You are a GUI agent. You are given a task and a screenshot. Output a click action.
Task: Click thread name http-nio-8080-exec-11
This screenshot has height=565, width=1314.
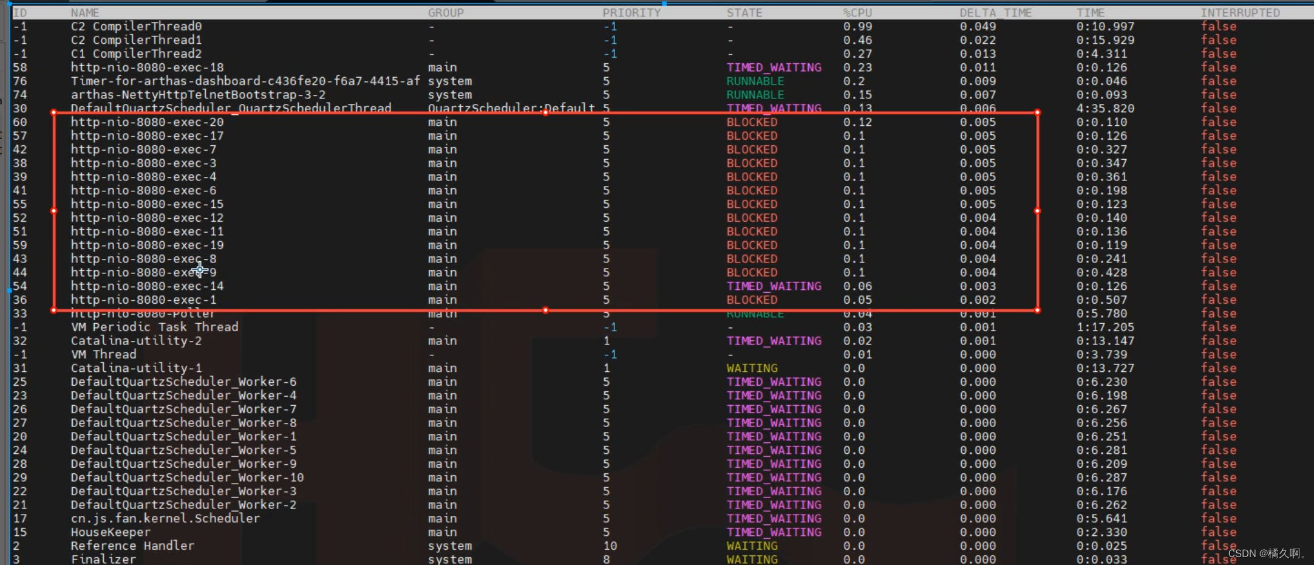click(147, 231)
